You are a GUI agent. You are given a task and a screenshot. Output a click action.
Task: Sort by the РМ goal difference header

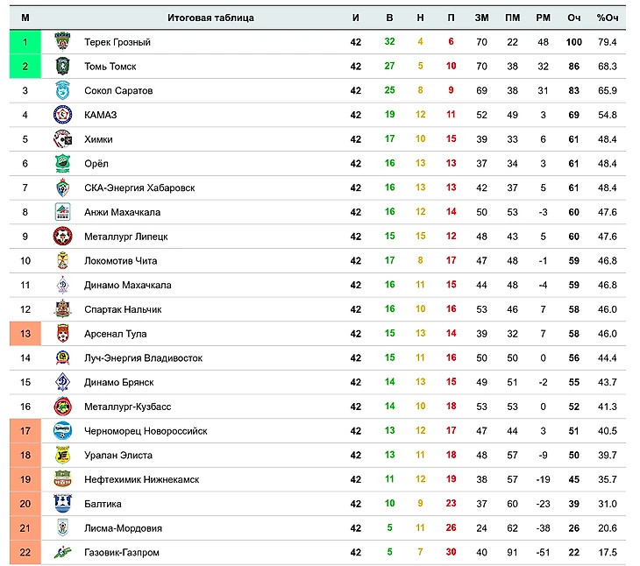(x=543, y=18)
